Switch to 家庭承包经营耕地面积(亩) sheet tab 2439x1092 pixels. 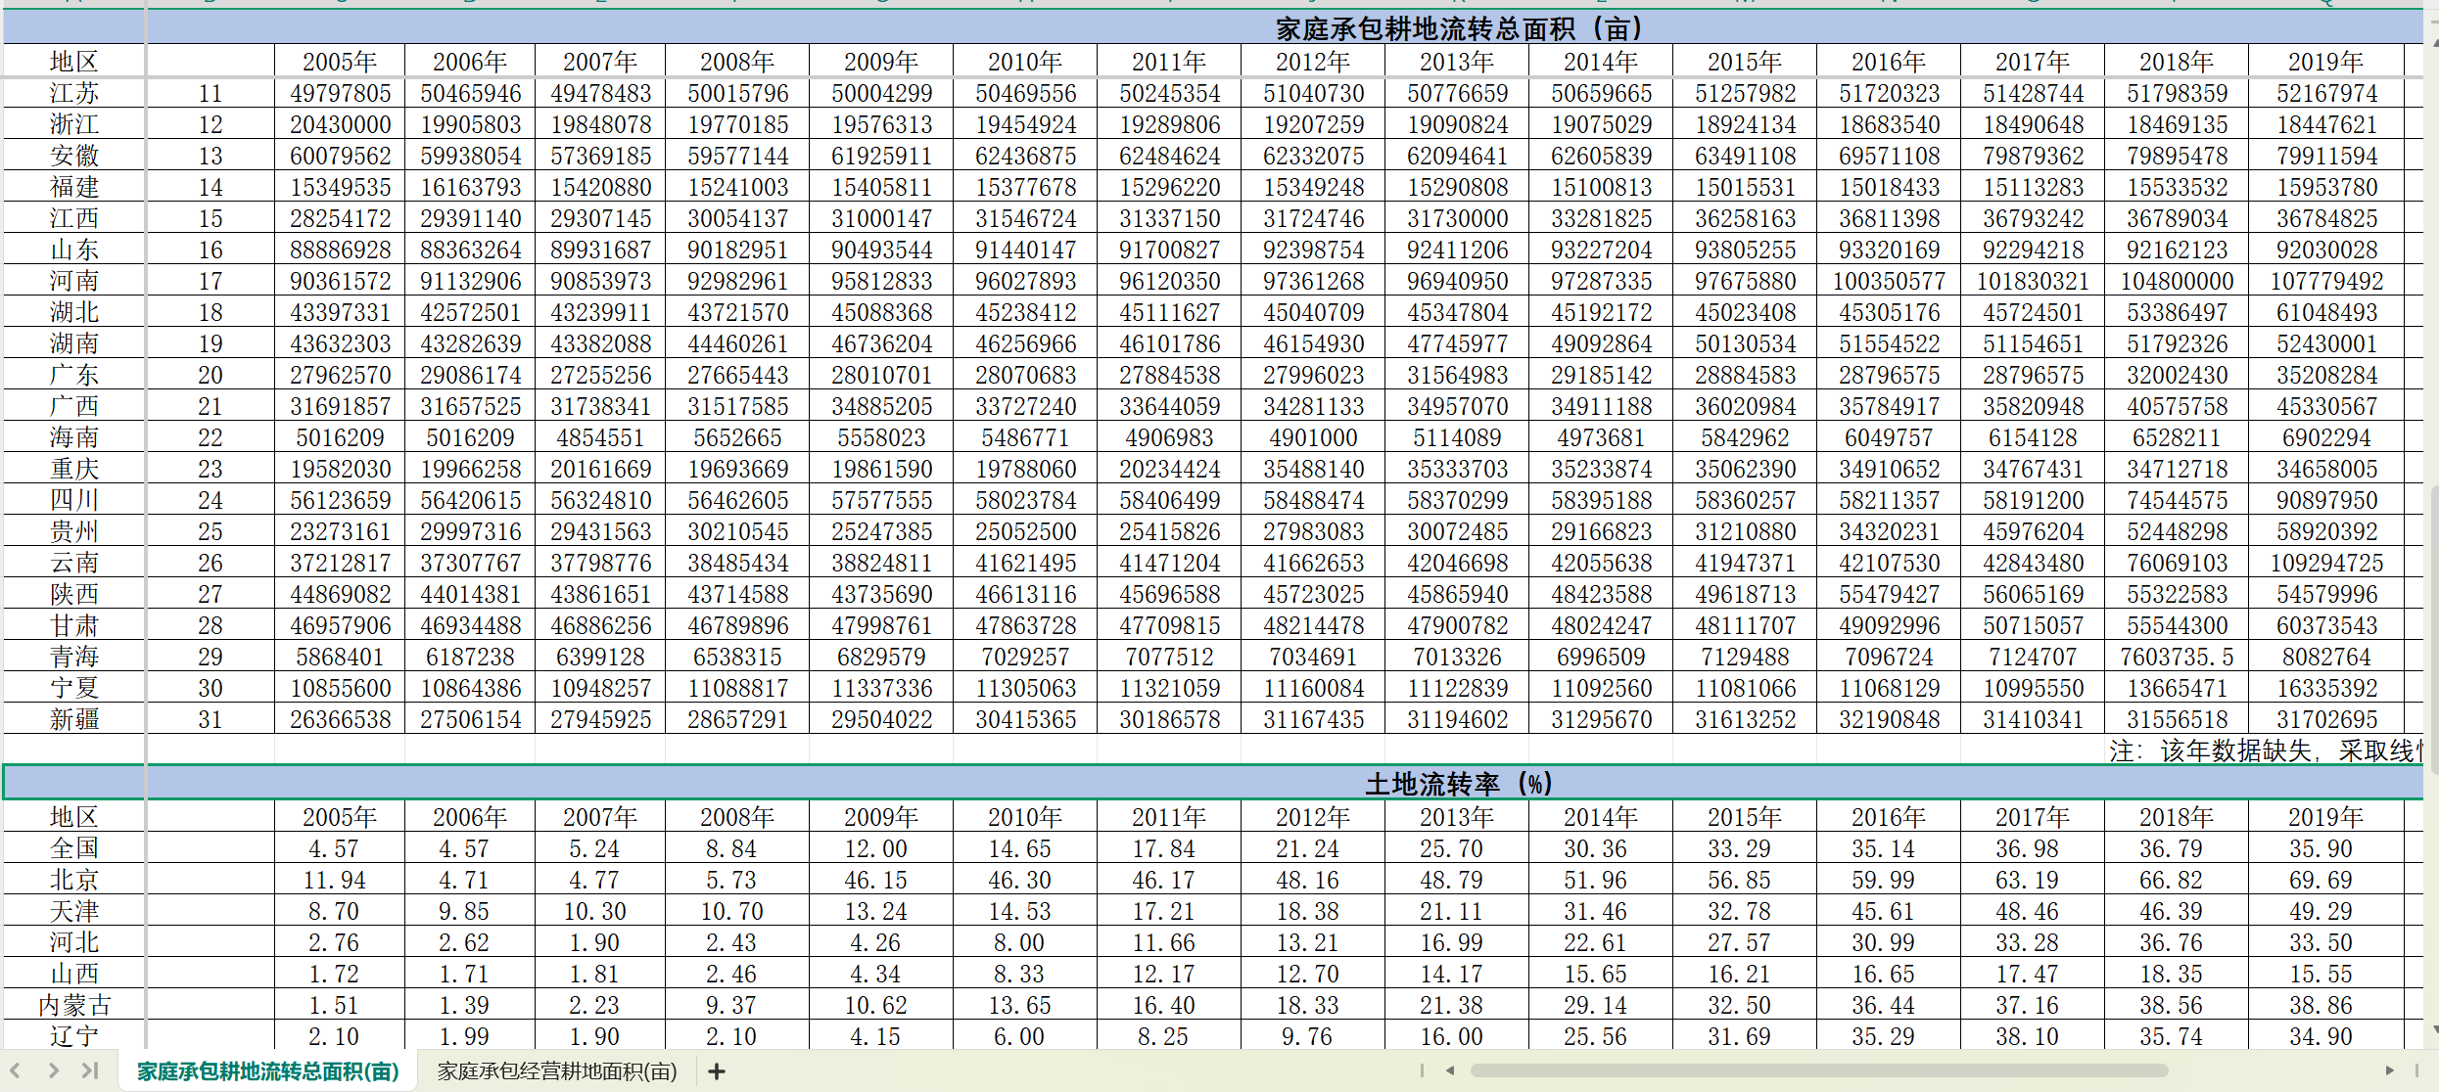tap(557, 1071)
